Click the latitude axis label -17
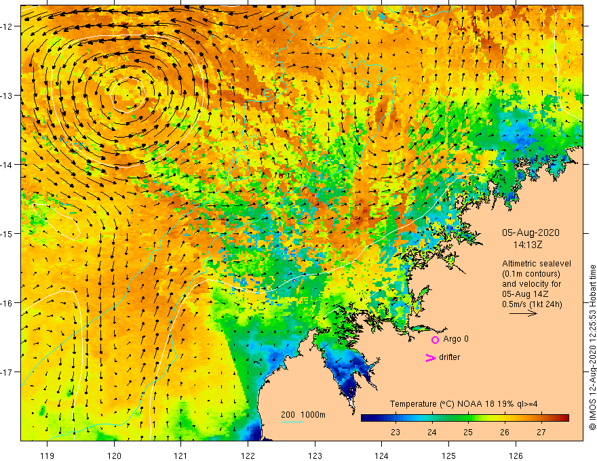 pyautogui.click(x=7, y=372)
